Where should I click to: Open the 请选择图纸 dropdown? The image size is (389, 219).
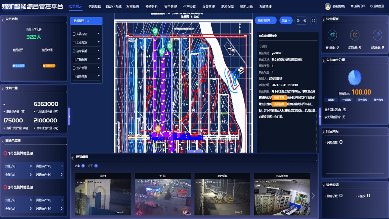pos(266,20)
